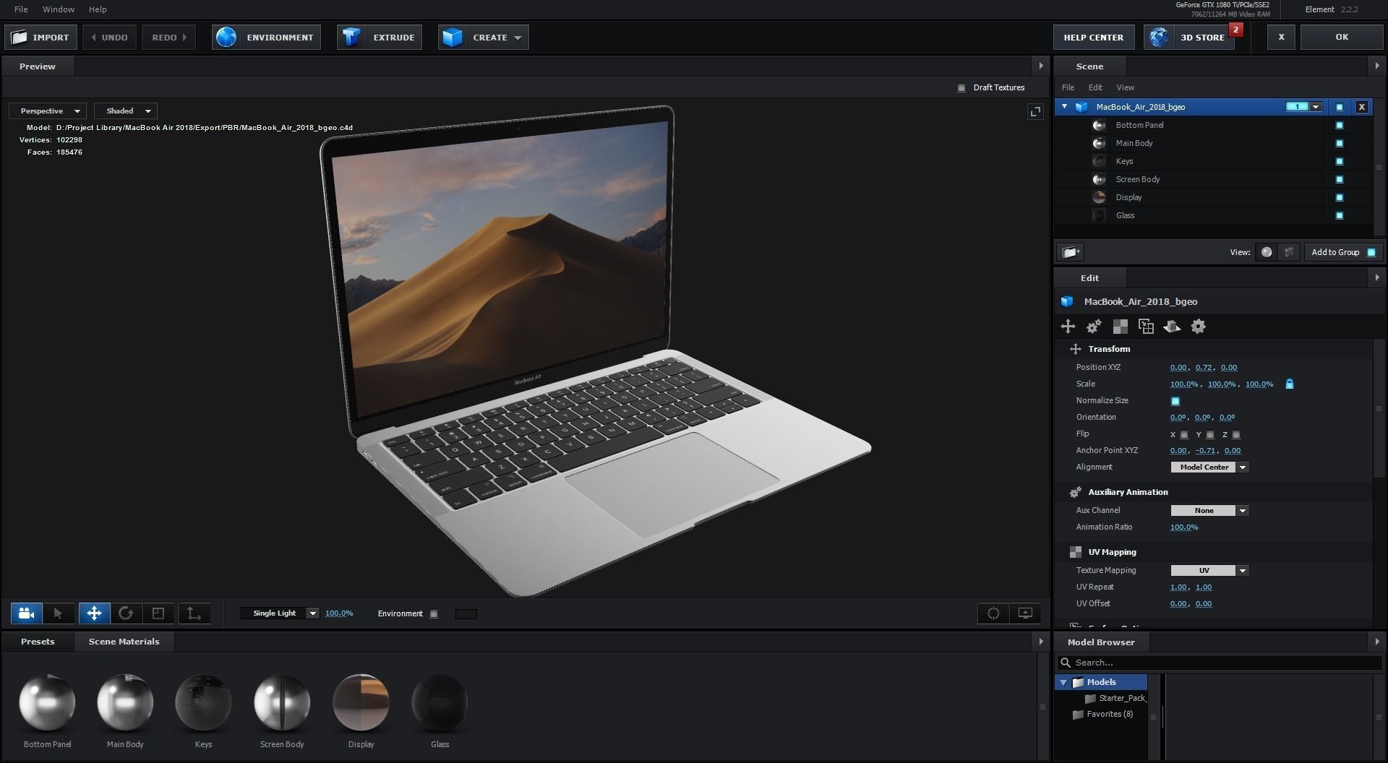Click the single gear icon in Edit panel
The image size is (1388, 763).
(x=1198, y=327)
